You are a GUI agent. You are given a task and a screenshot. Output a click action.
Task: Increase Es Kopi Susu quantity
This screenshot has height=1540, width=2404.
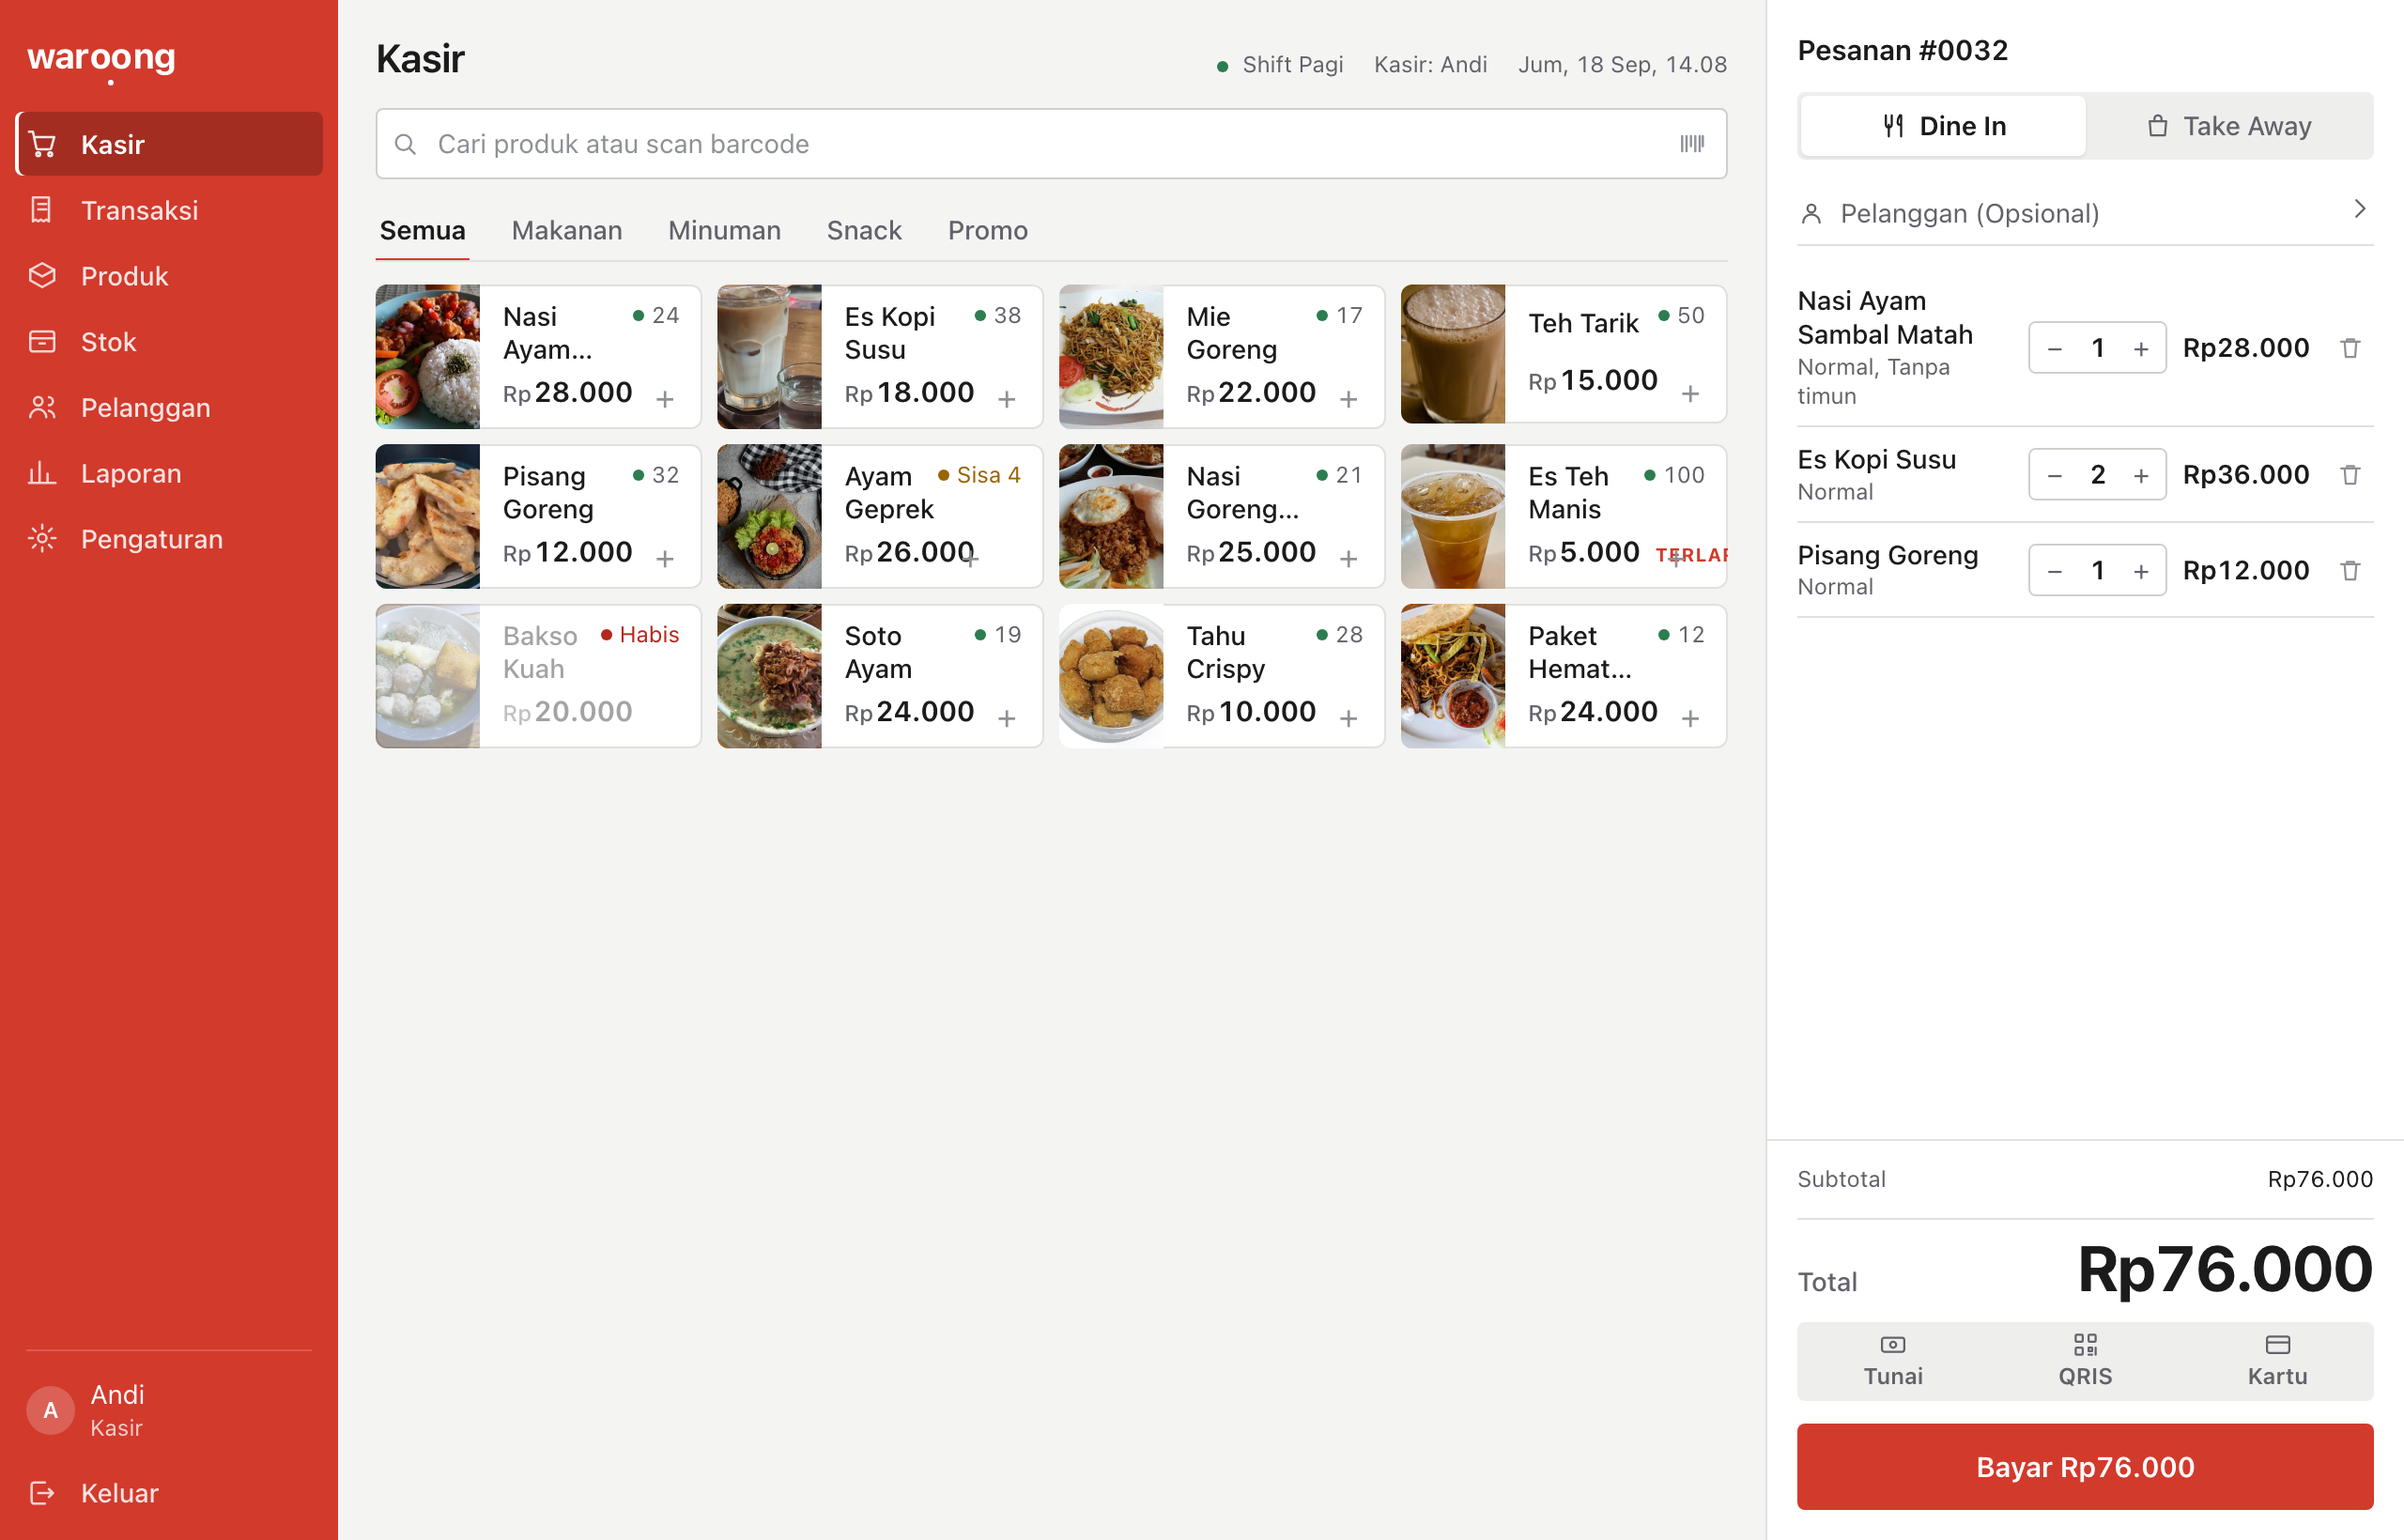pyautogui.click(x=2141, y=475)
